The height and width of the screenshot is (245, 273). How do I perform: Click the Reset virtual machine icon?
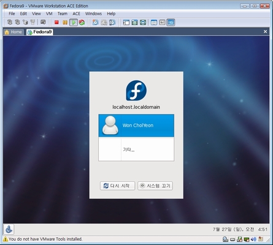[82, 22]
